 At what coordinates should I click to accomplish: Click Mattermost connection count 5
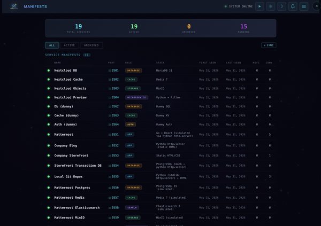(270, 135)
